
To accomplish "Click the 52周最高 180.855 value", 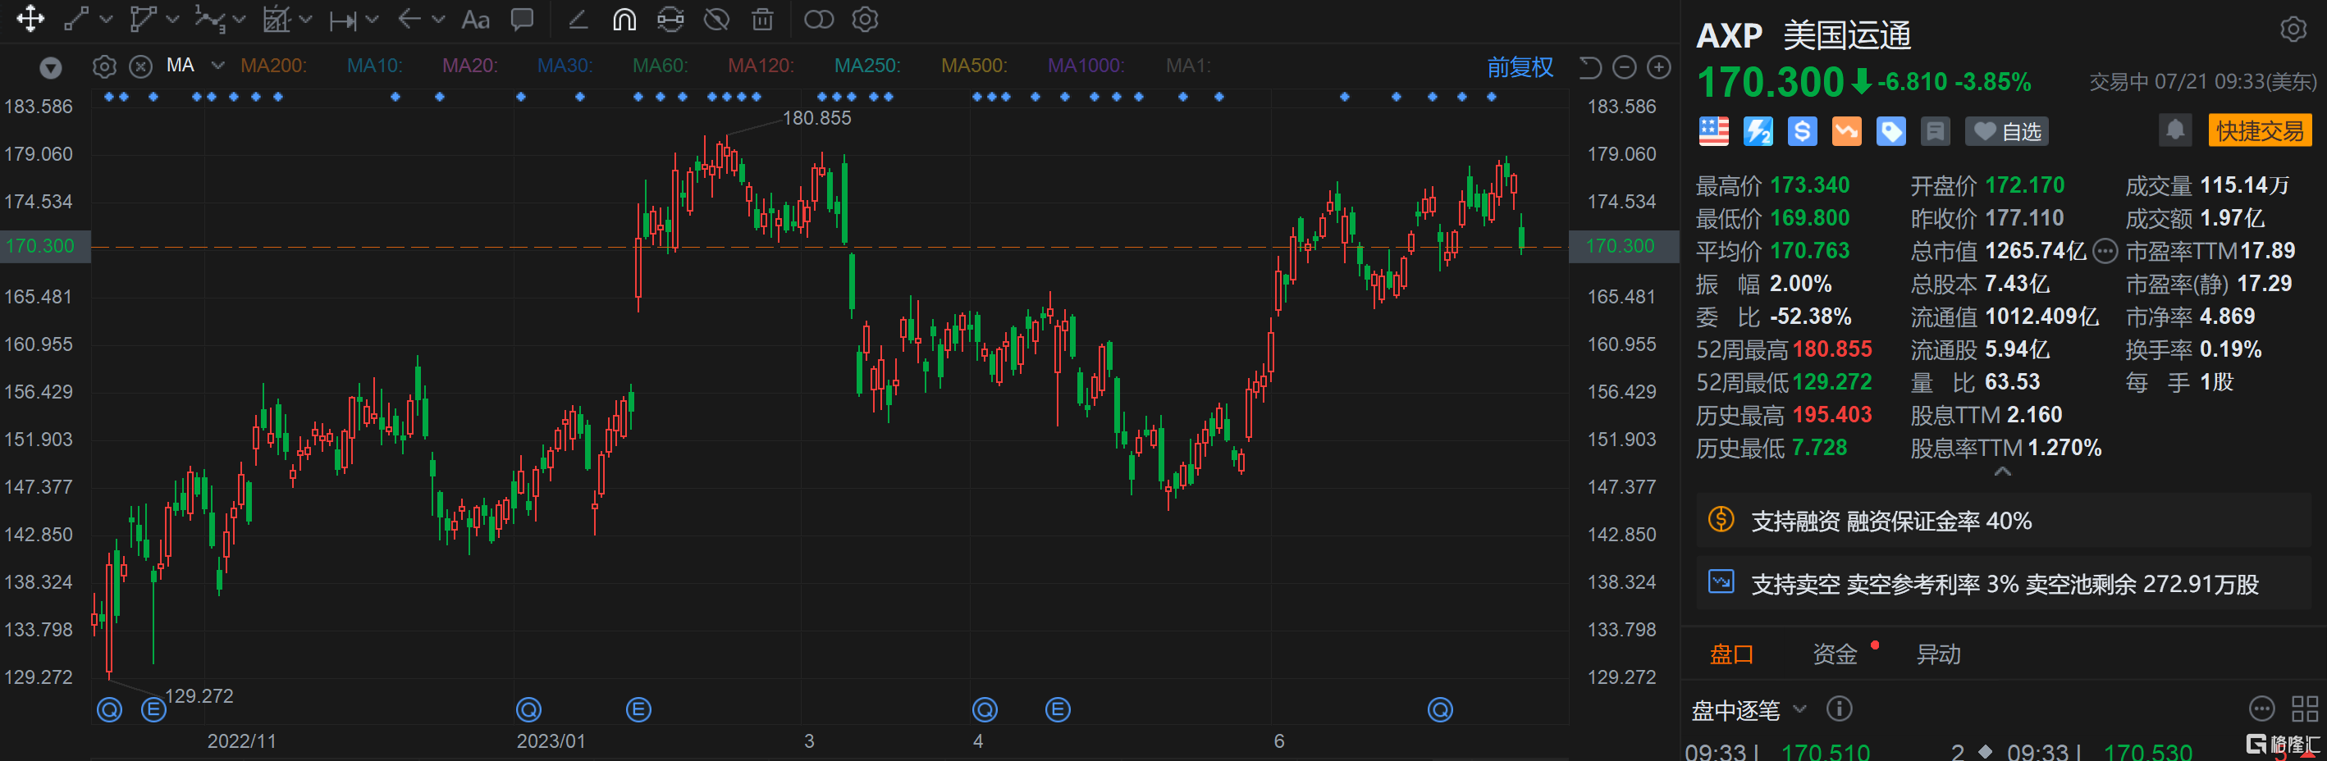I will [x=1832, y=349].
